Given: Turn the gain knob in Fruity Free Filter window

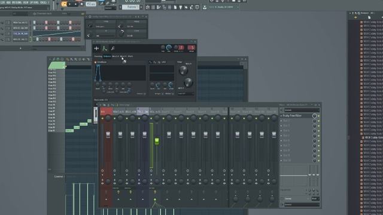Looking at the screenshot, I should [121, 34].
